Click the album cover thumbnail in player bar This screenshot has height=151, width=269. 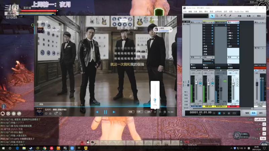[x=39, y=112]
